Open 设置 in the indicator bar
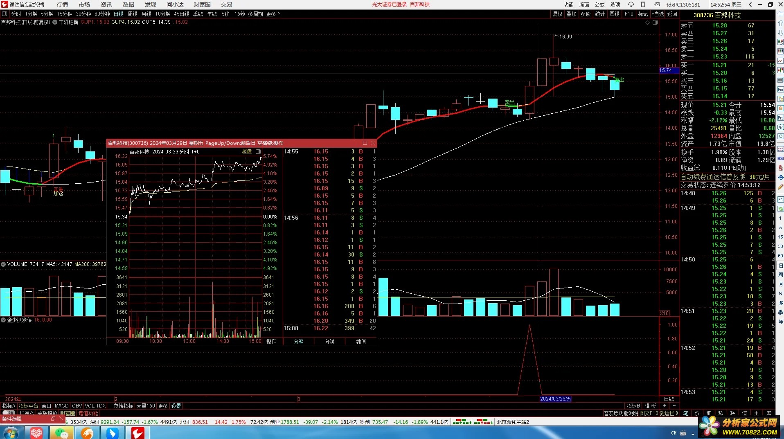Viewport: 784px width, 439px height. [176, 406]
